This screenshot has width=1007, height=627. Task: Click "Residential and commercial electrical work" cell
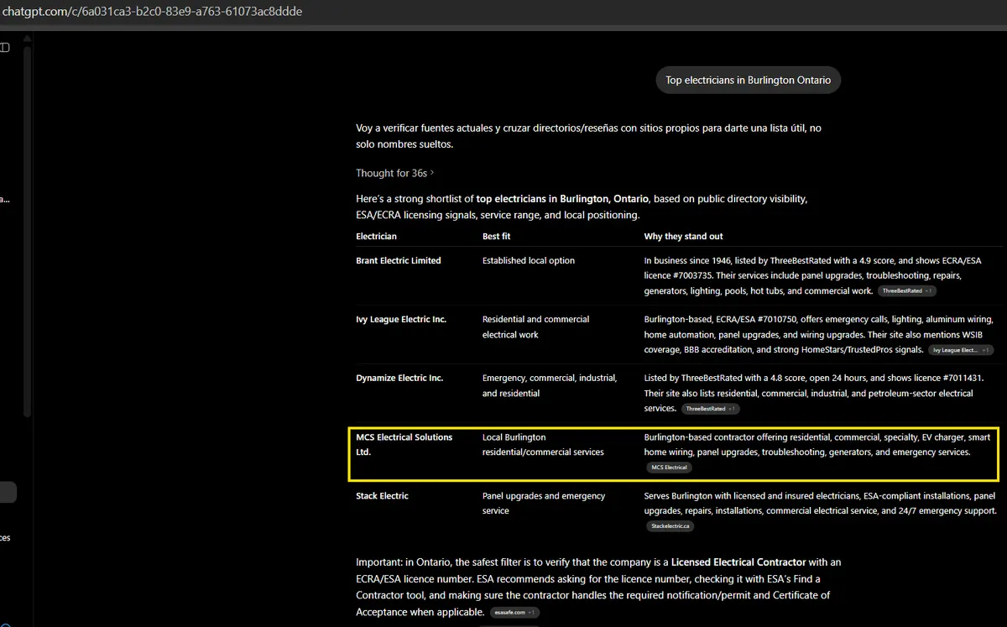tap(535, 327)
